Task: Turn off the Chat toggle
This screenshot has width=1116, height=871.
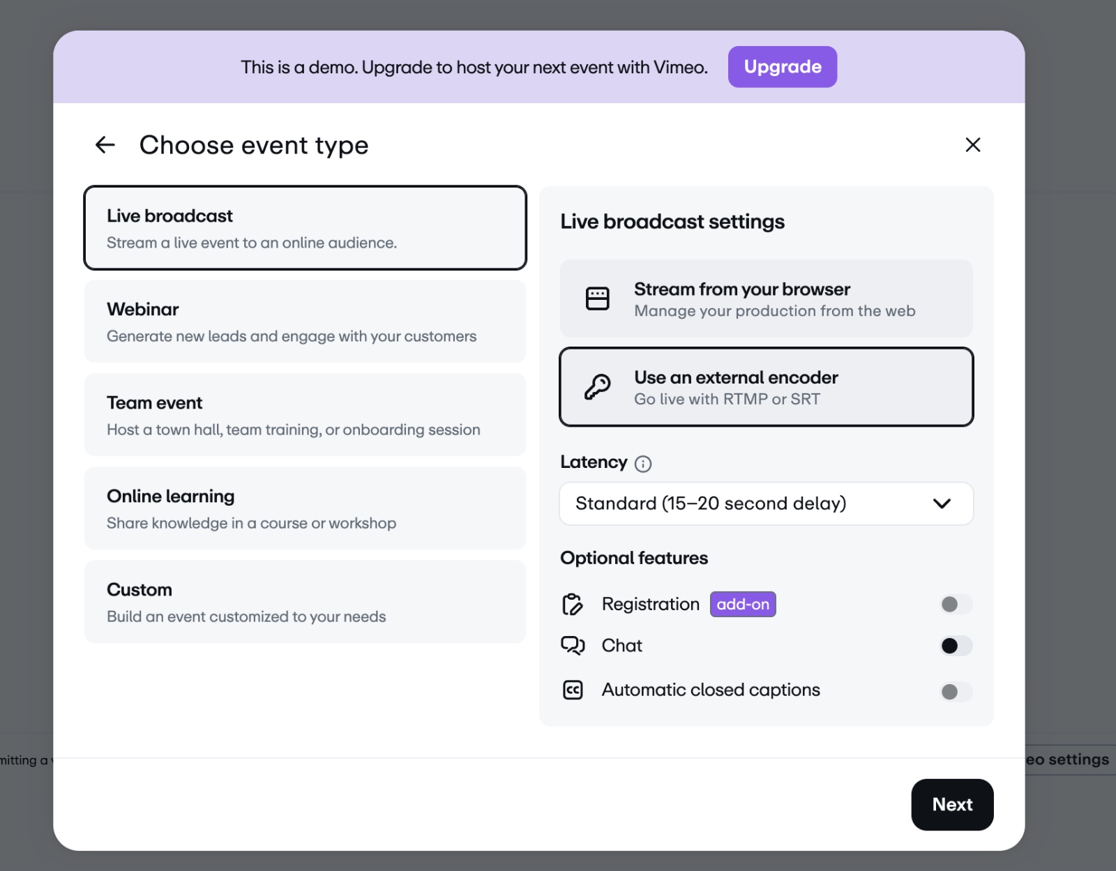Action: pos(956,646)
